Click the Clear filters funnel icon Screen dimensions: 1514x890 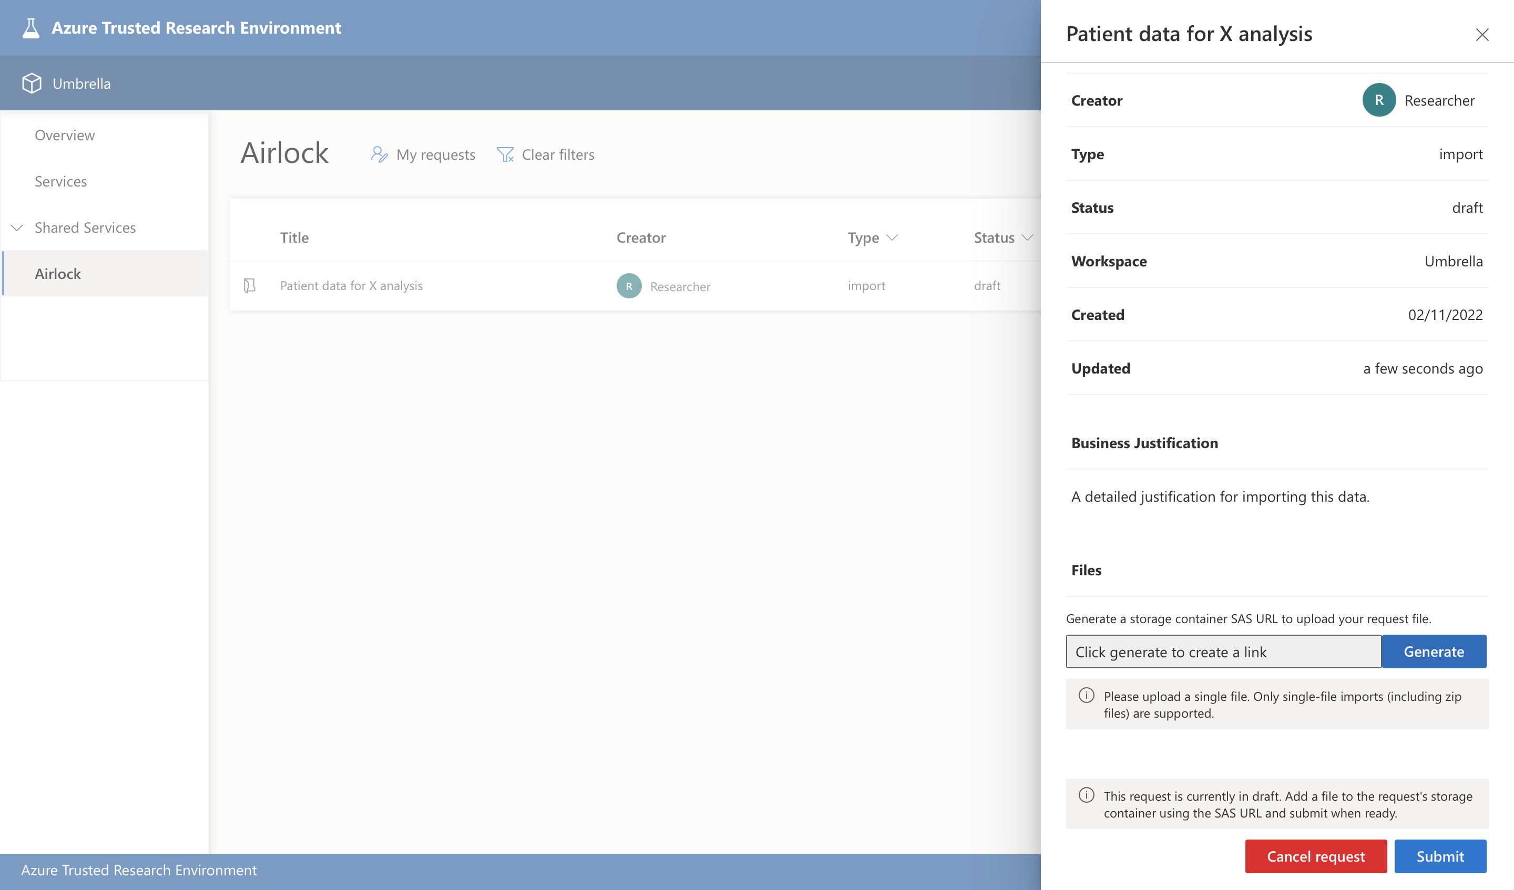click(x=505, y=154)
